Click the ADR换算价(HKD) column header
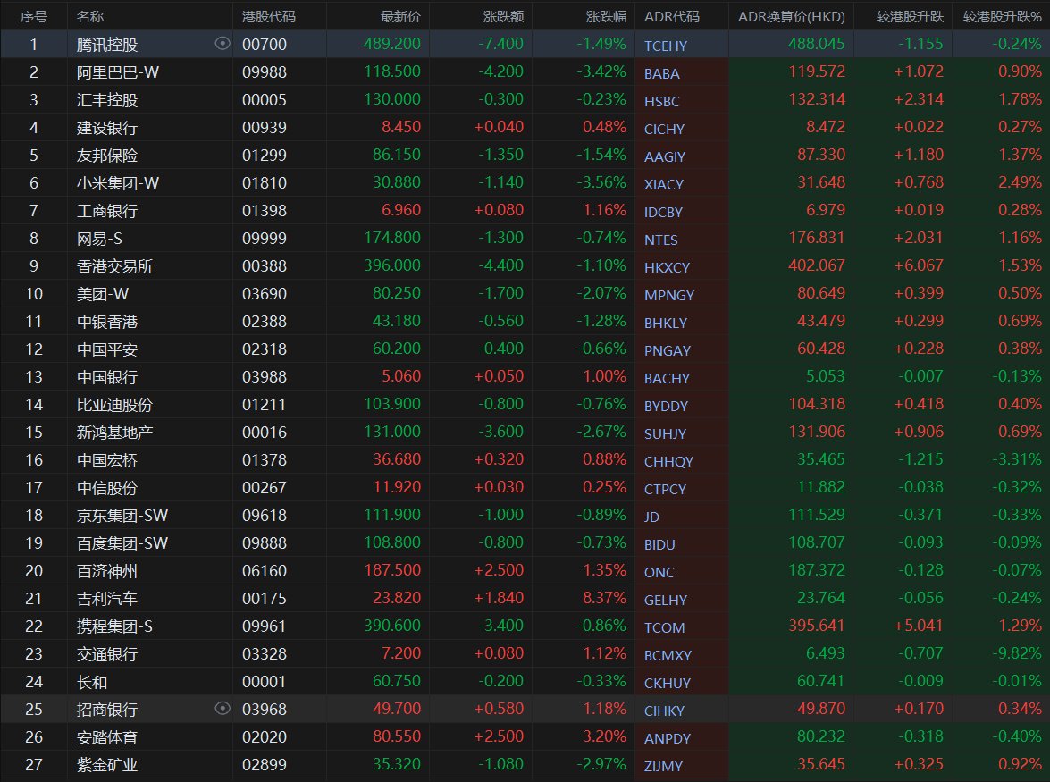 pos(791,16)
